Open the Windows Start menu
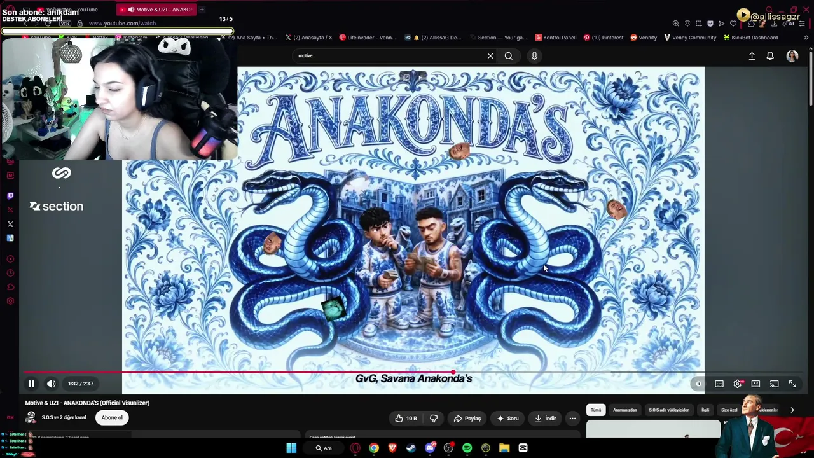Image resolution: width=814 pixels, height=458 pixels. 291,448
